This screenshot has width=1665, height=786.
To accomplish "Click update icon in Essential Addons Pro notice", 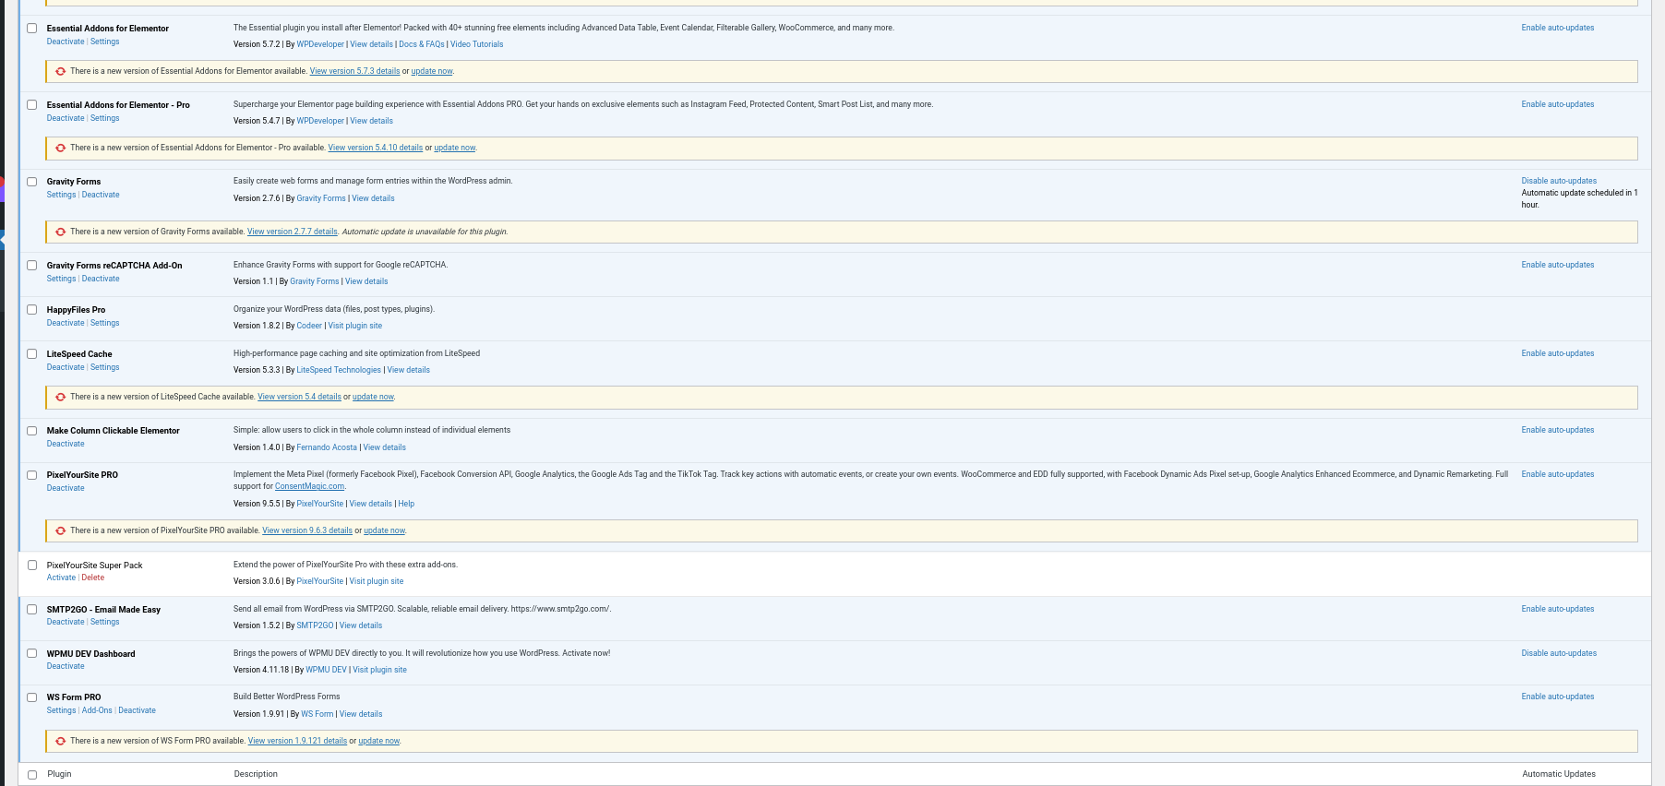I will point(61,148).
